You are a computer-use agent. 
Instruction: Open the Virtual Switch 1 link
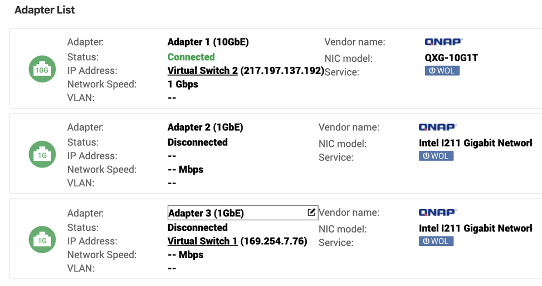coord(202,241)
